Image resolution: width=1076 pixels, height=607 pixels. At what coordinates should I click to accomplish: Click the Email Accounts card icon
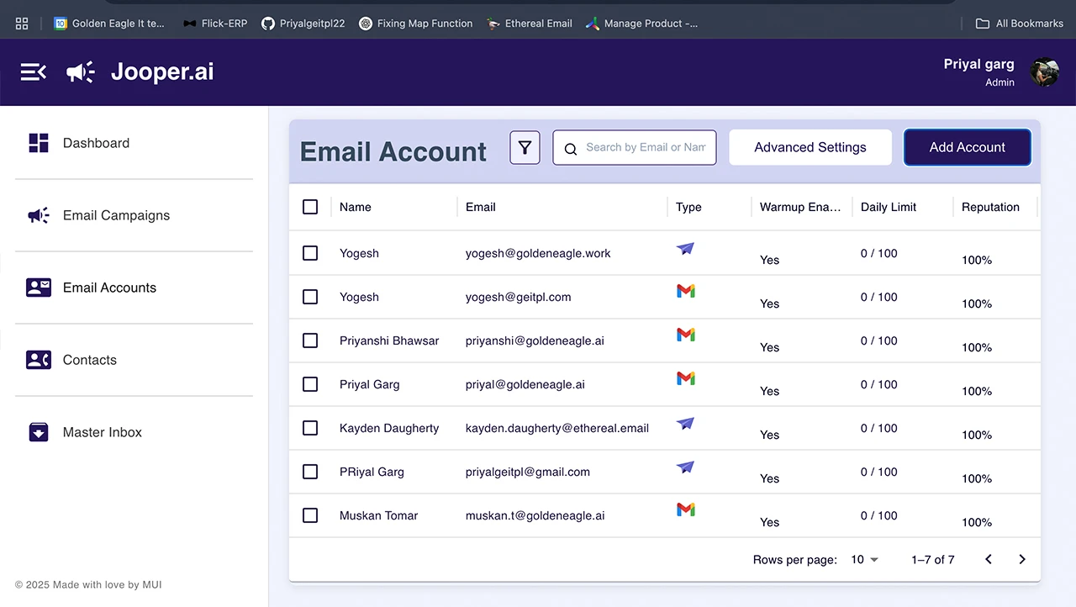[39, 288]
